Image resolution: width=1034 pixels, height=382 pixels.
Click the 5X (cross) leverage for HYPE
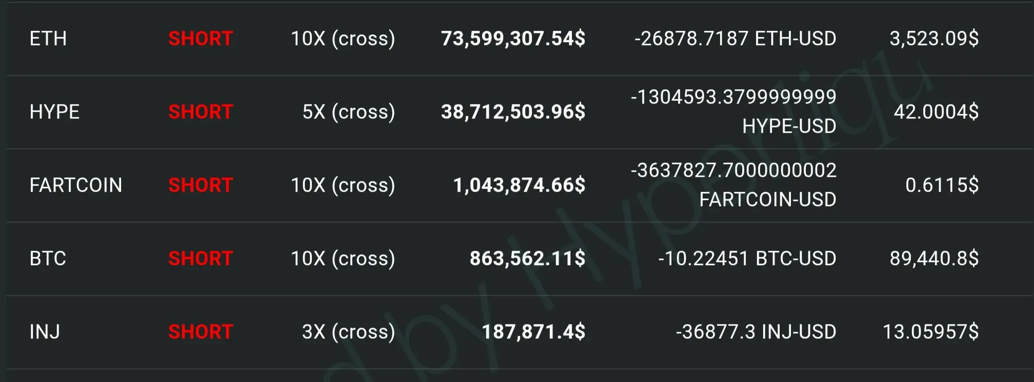[x=348, y=112]
